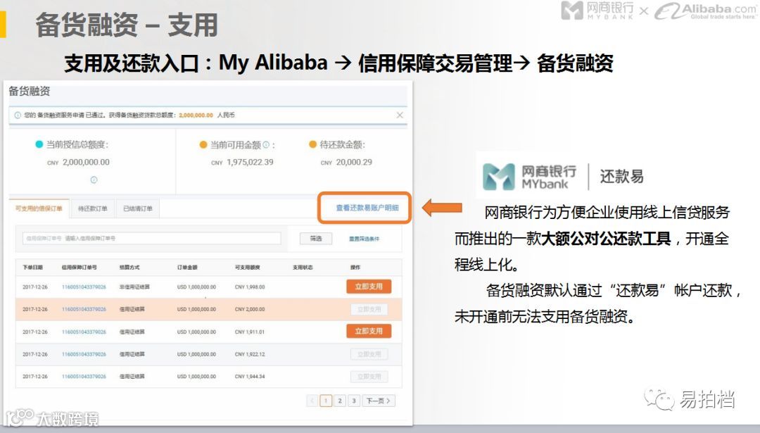Click info icon below CNY 2,000,000.00 credit line
760x433 pixels.
(94, 180)
